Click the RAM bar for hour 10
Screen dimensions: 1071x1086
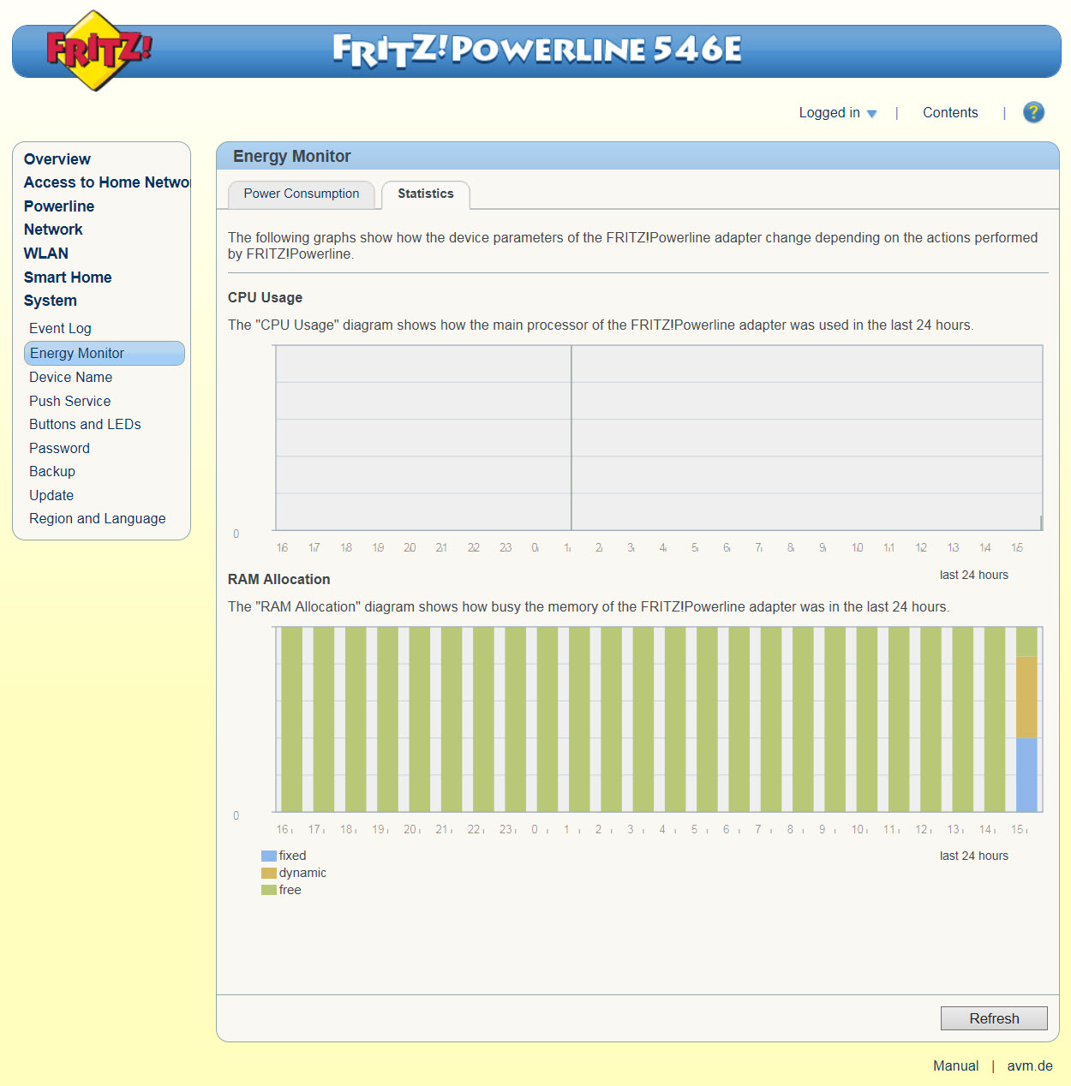[867, 719]
